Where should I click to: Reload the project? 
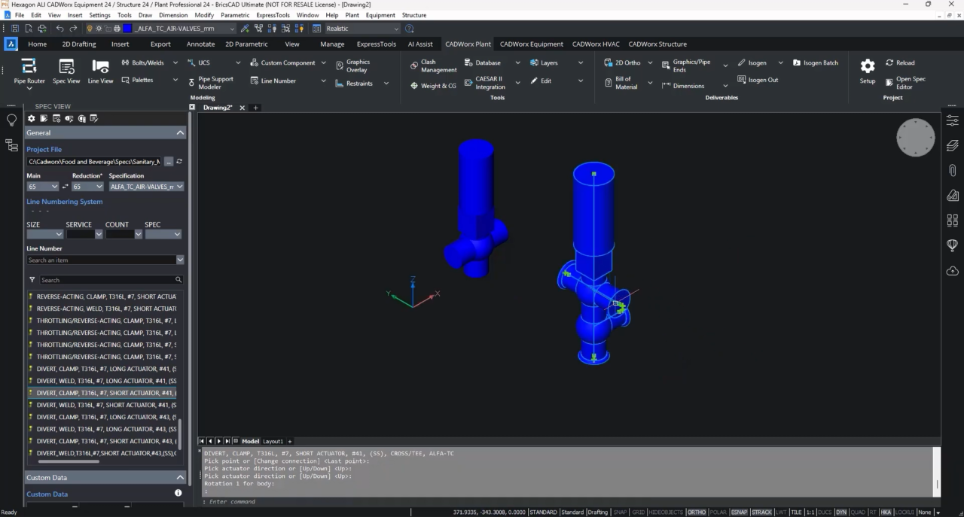pyautogui.click(x=900, y=63)
